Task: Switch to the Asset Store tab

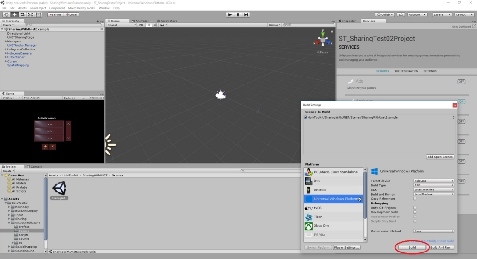Action: pos(167,21)
